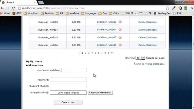Open the Gmail bookmark

(5, 13)
